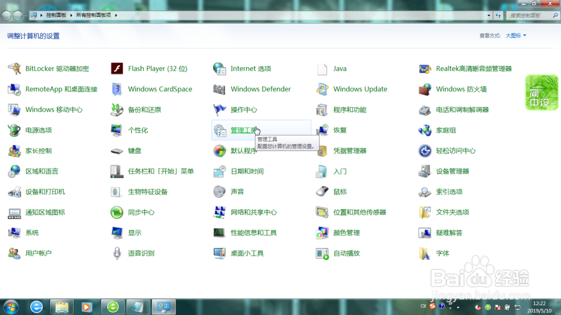The height and width of the screenshot is (315, 561).
Task: Open the Windows Defender icon
Action: tap(219, 89)
